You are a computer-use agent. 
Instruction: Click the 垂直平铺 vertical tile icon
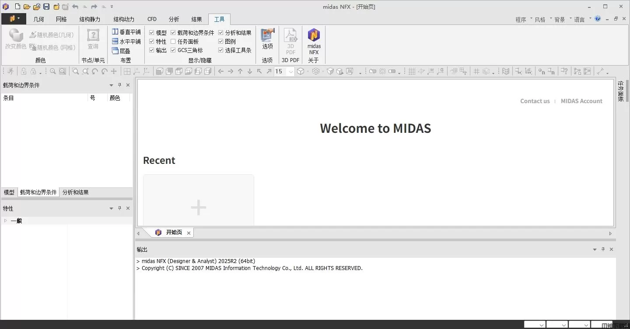126,32
